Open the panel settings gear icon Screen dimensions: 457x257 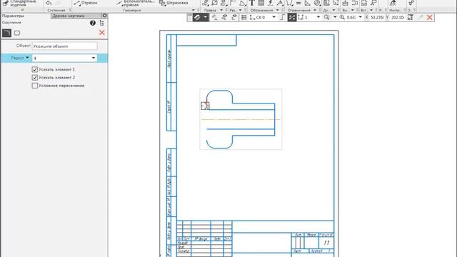click(105, 16)
